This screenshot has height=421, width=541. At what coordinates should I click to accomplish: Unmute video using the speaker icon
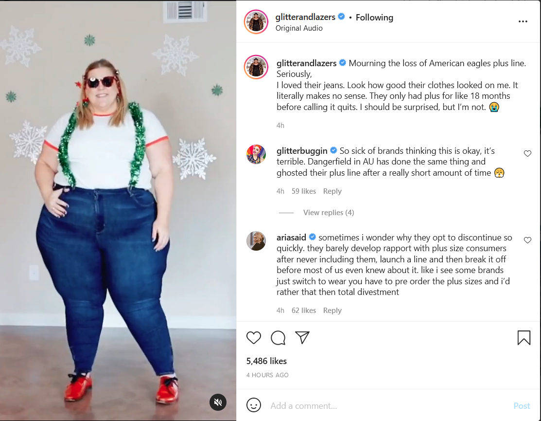(x=218, y=402)
